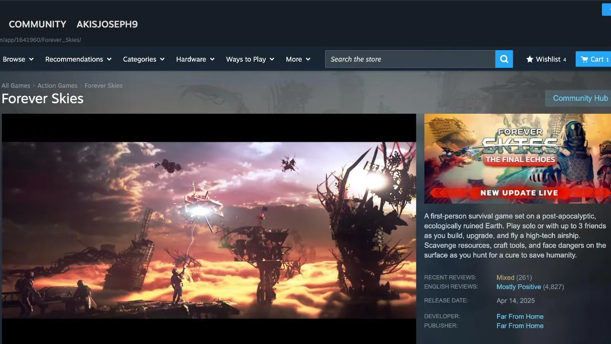The height and width of the screenshot is (344, 611).
Task: Expand the Categories menu
Action: coord(144,59)
